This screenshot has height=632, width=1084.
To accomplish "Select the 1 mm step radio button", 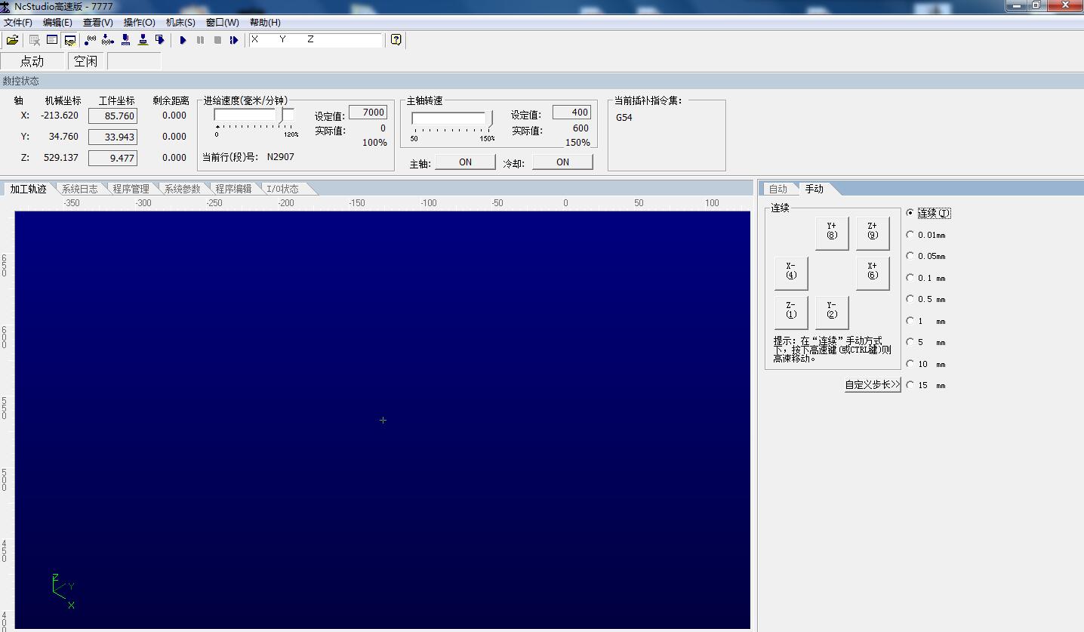I will (x=910, y=321).
